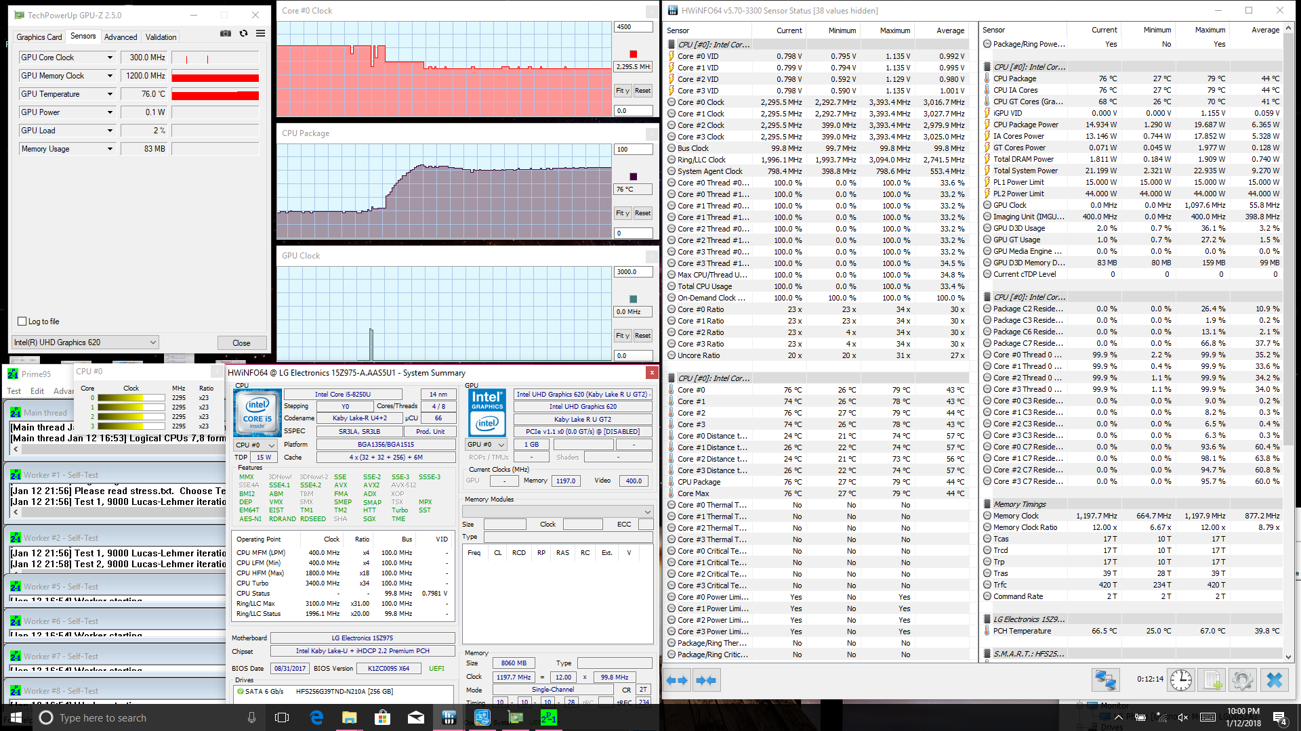Open the Prime95 Test menu
Viewport: 1301px width, 731px height.
[x=14, y=391]
